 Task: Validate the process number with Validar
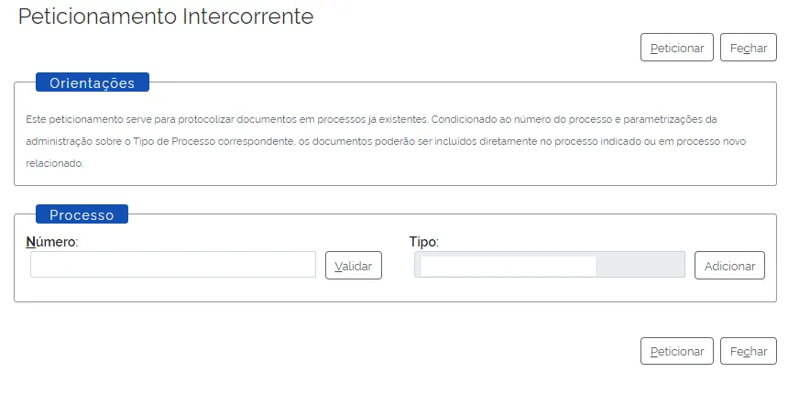tap(353, 266)
